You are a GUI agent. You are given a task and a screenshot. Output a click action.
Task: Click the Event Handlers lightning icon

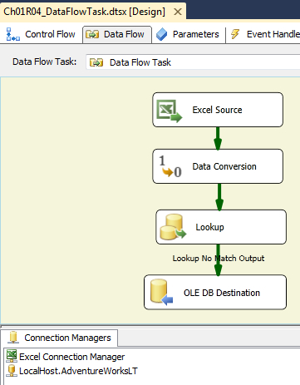coord(235,34)
